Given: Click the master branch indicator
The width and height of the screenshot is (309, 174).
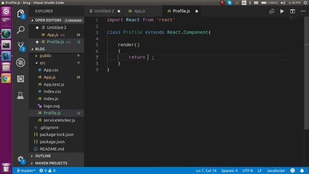Looking at the screenshot, I should (26, 171).
